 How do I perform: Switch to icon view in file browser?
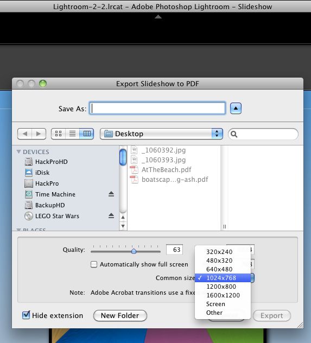tap(59, 134)
